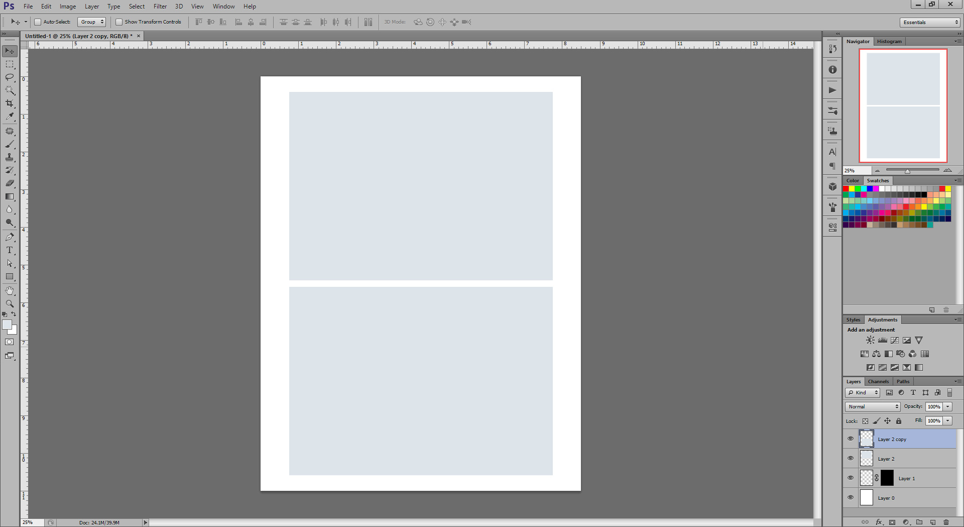Viewport: 964px width, 527px height.
Task: Select the Rectangular Marquee tool
Action: [9, 64]
